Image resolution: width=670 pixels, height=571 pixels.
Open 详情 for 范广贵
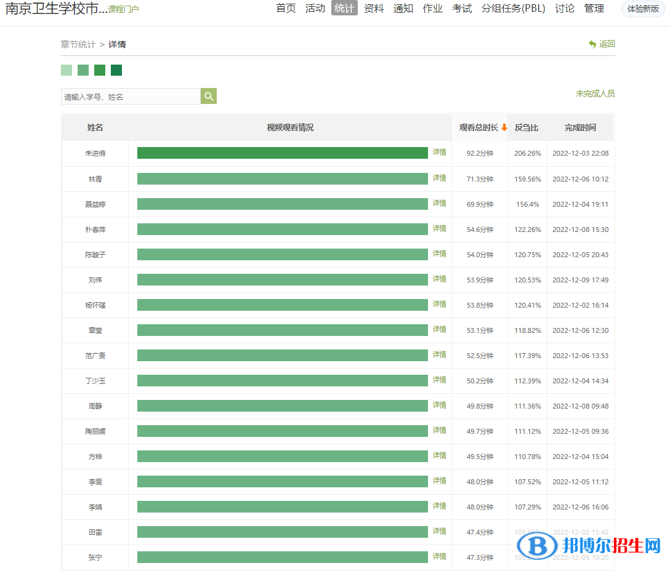[x=439, y=354]
